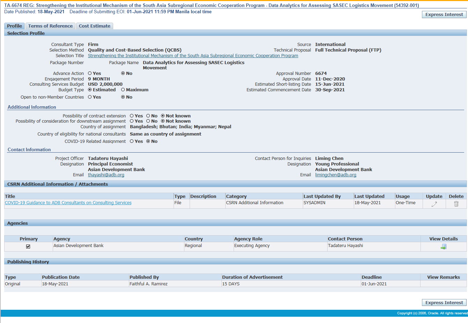Viewport: 468px width, 323px height.
Task: Select No for downstream assignment consideration
Action: pyautogui.click(x=148, y=121)
